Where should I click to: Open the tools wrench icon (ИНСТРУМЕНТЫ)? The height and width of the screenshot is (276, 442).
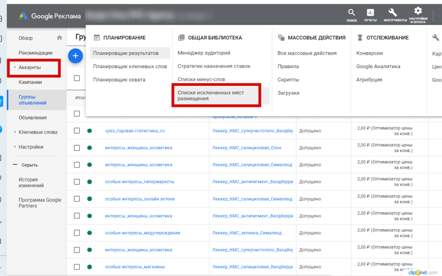[393, 12]
